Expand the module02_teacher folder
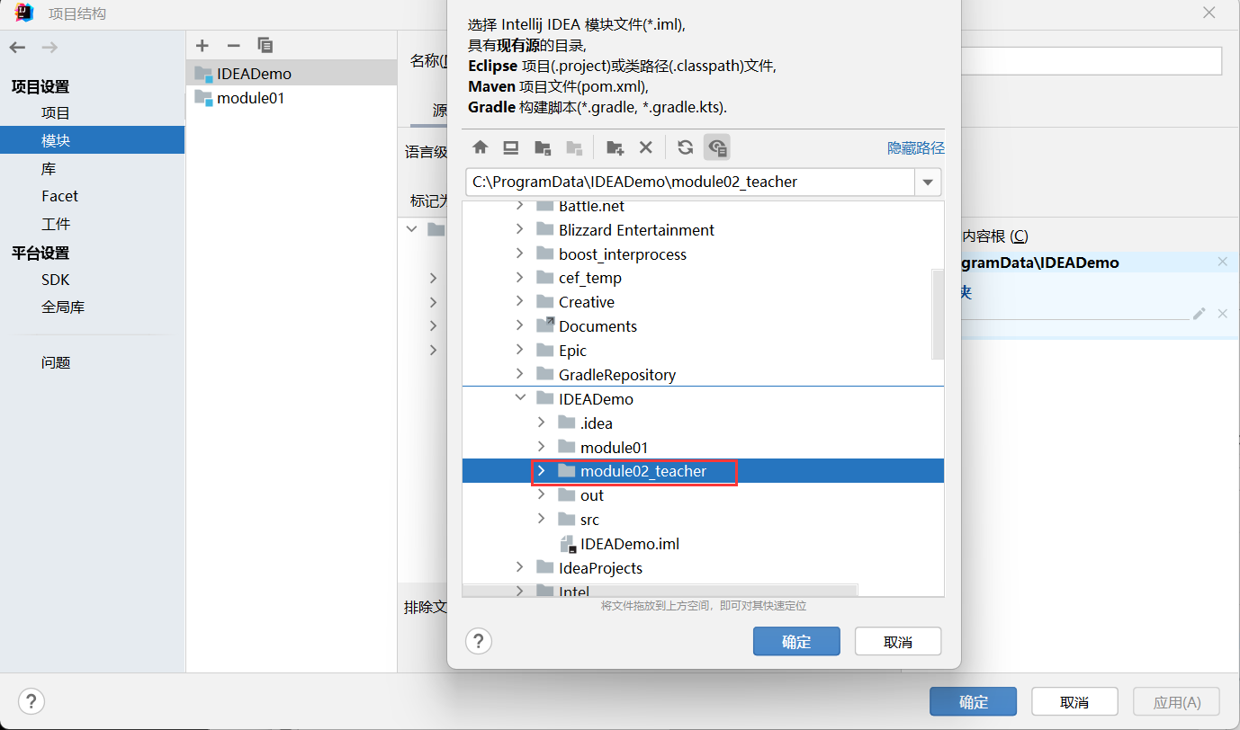This screenshot has height=730, width=1240. click(x=541, y=470)
